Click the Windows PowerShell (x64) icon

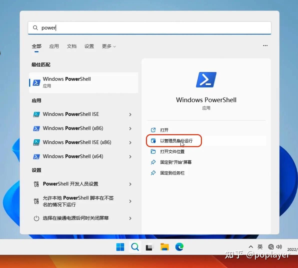pyautogui.click(x=36, y=156)
